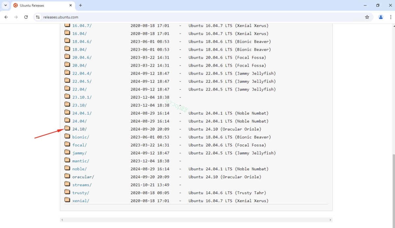The image size is (395, 228).
Task: Open the 22.04/ directory link
Action: tap(80, 89)
